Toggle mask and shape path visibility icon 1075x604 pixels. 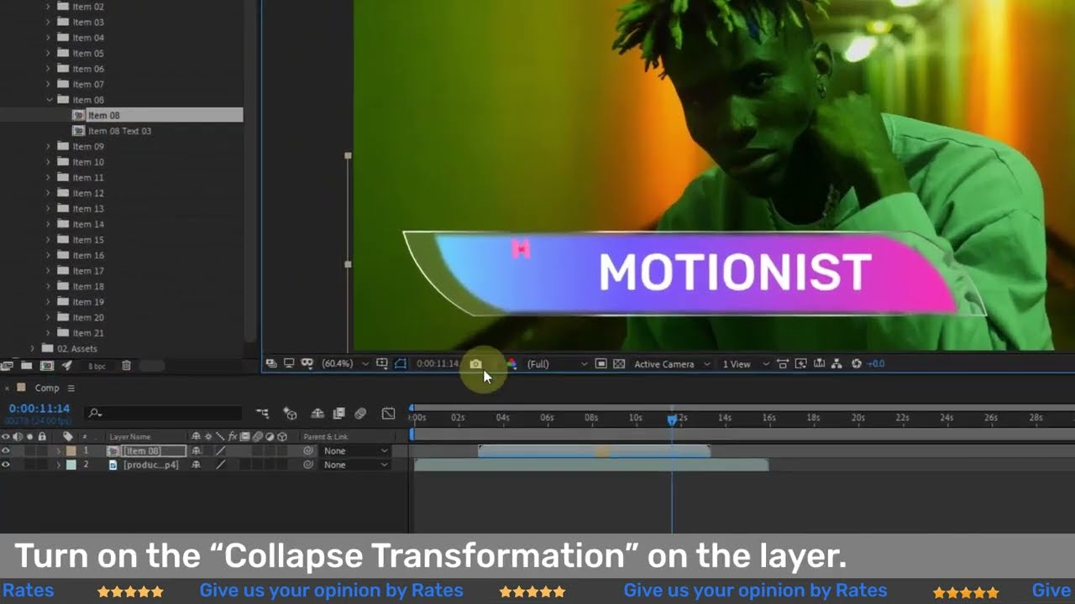click(x=401, y=364)
